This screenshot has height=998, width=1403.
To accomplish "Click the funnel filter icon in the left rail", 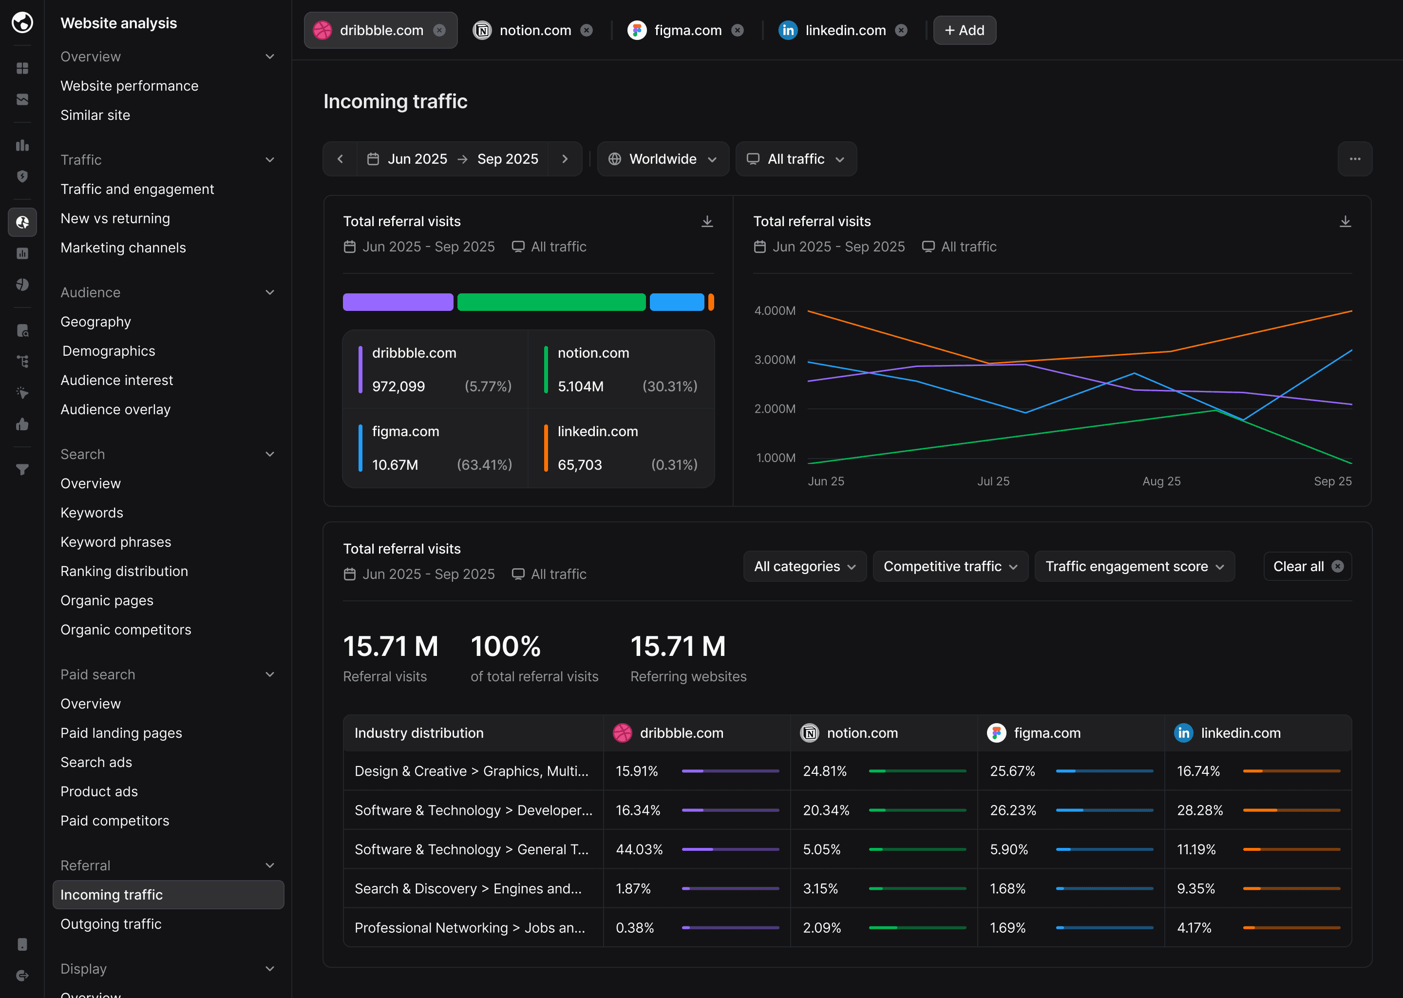I will tap(22, 470).
